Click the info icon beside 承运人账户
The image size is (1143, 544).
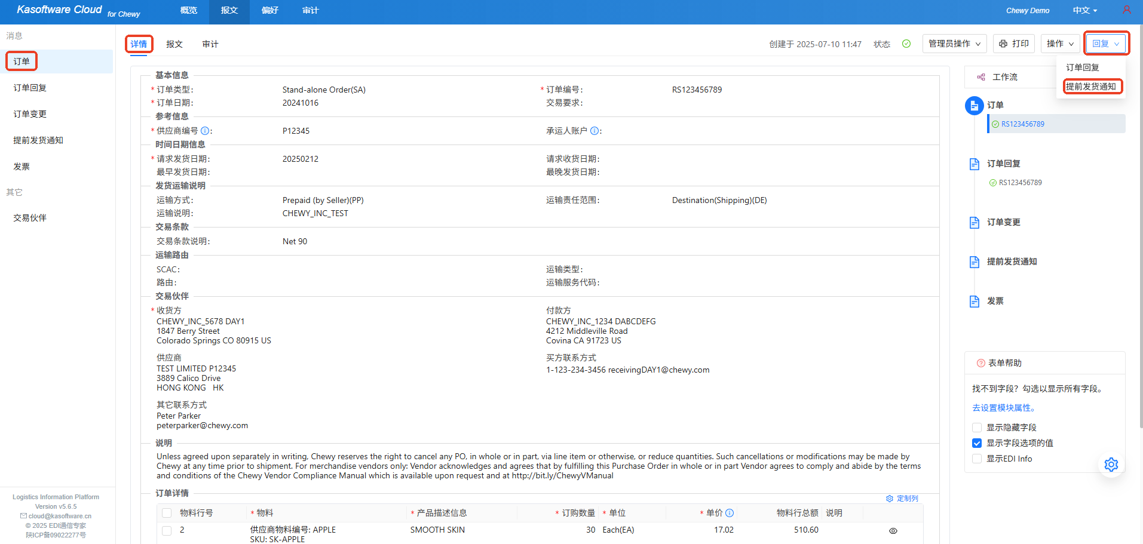[595, 131]
